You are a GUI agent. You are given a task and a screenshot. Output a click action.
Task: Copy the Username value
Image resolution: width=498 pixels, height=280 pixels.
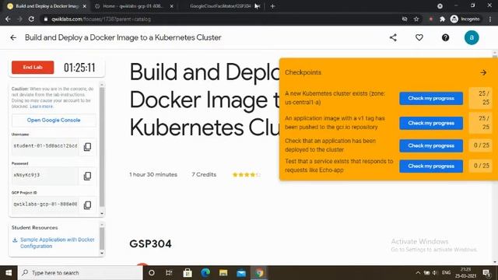point(87,147)
